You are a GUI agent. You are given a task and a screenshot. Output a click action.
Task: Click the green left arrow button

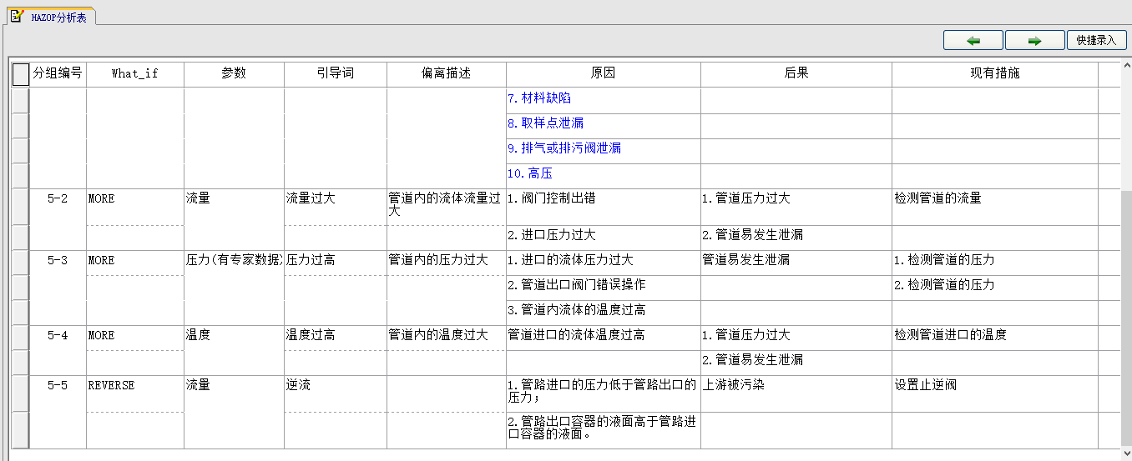coord(973,40)
